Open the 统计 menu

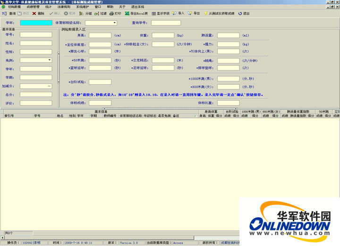pos(48,7)
